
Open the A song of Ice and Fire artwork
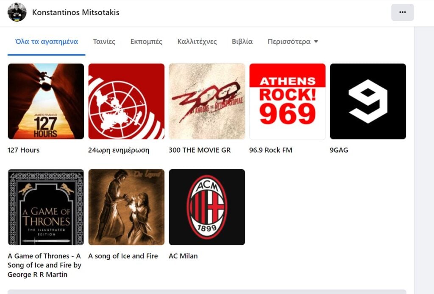click(126, 207)
